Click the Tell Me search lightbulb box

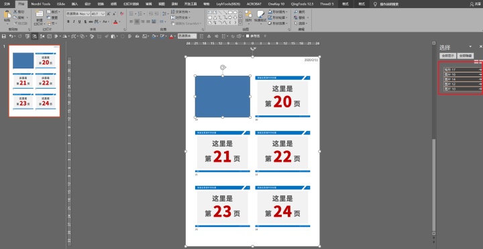pos(386,4)
